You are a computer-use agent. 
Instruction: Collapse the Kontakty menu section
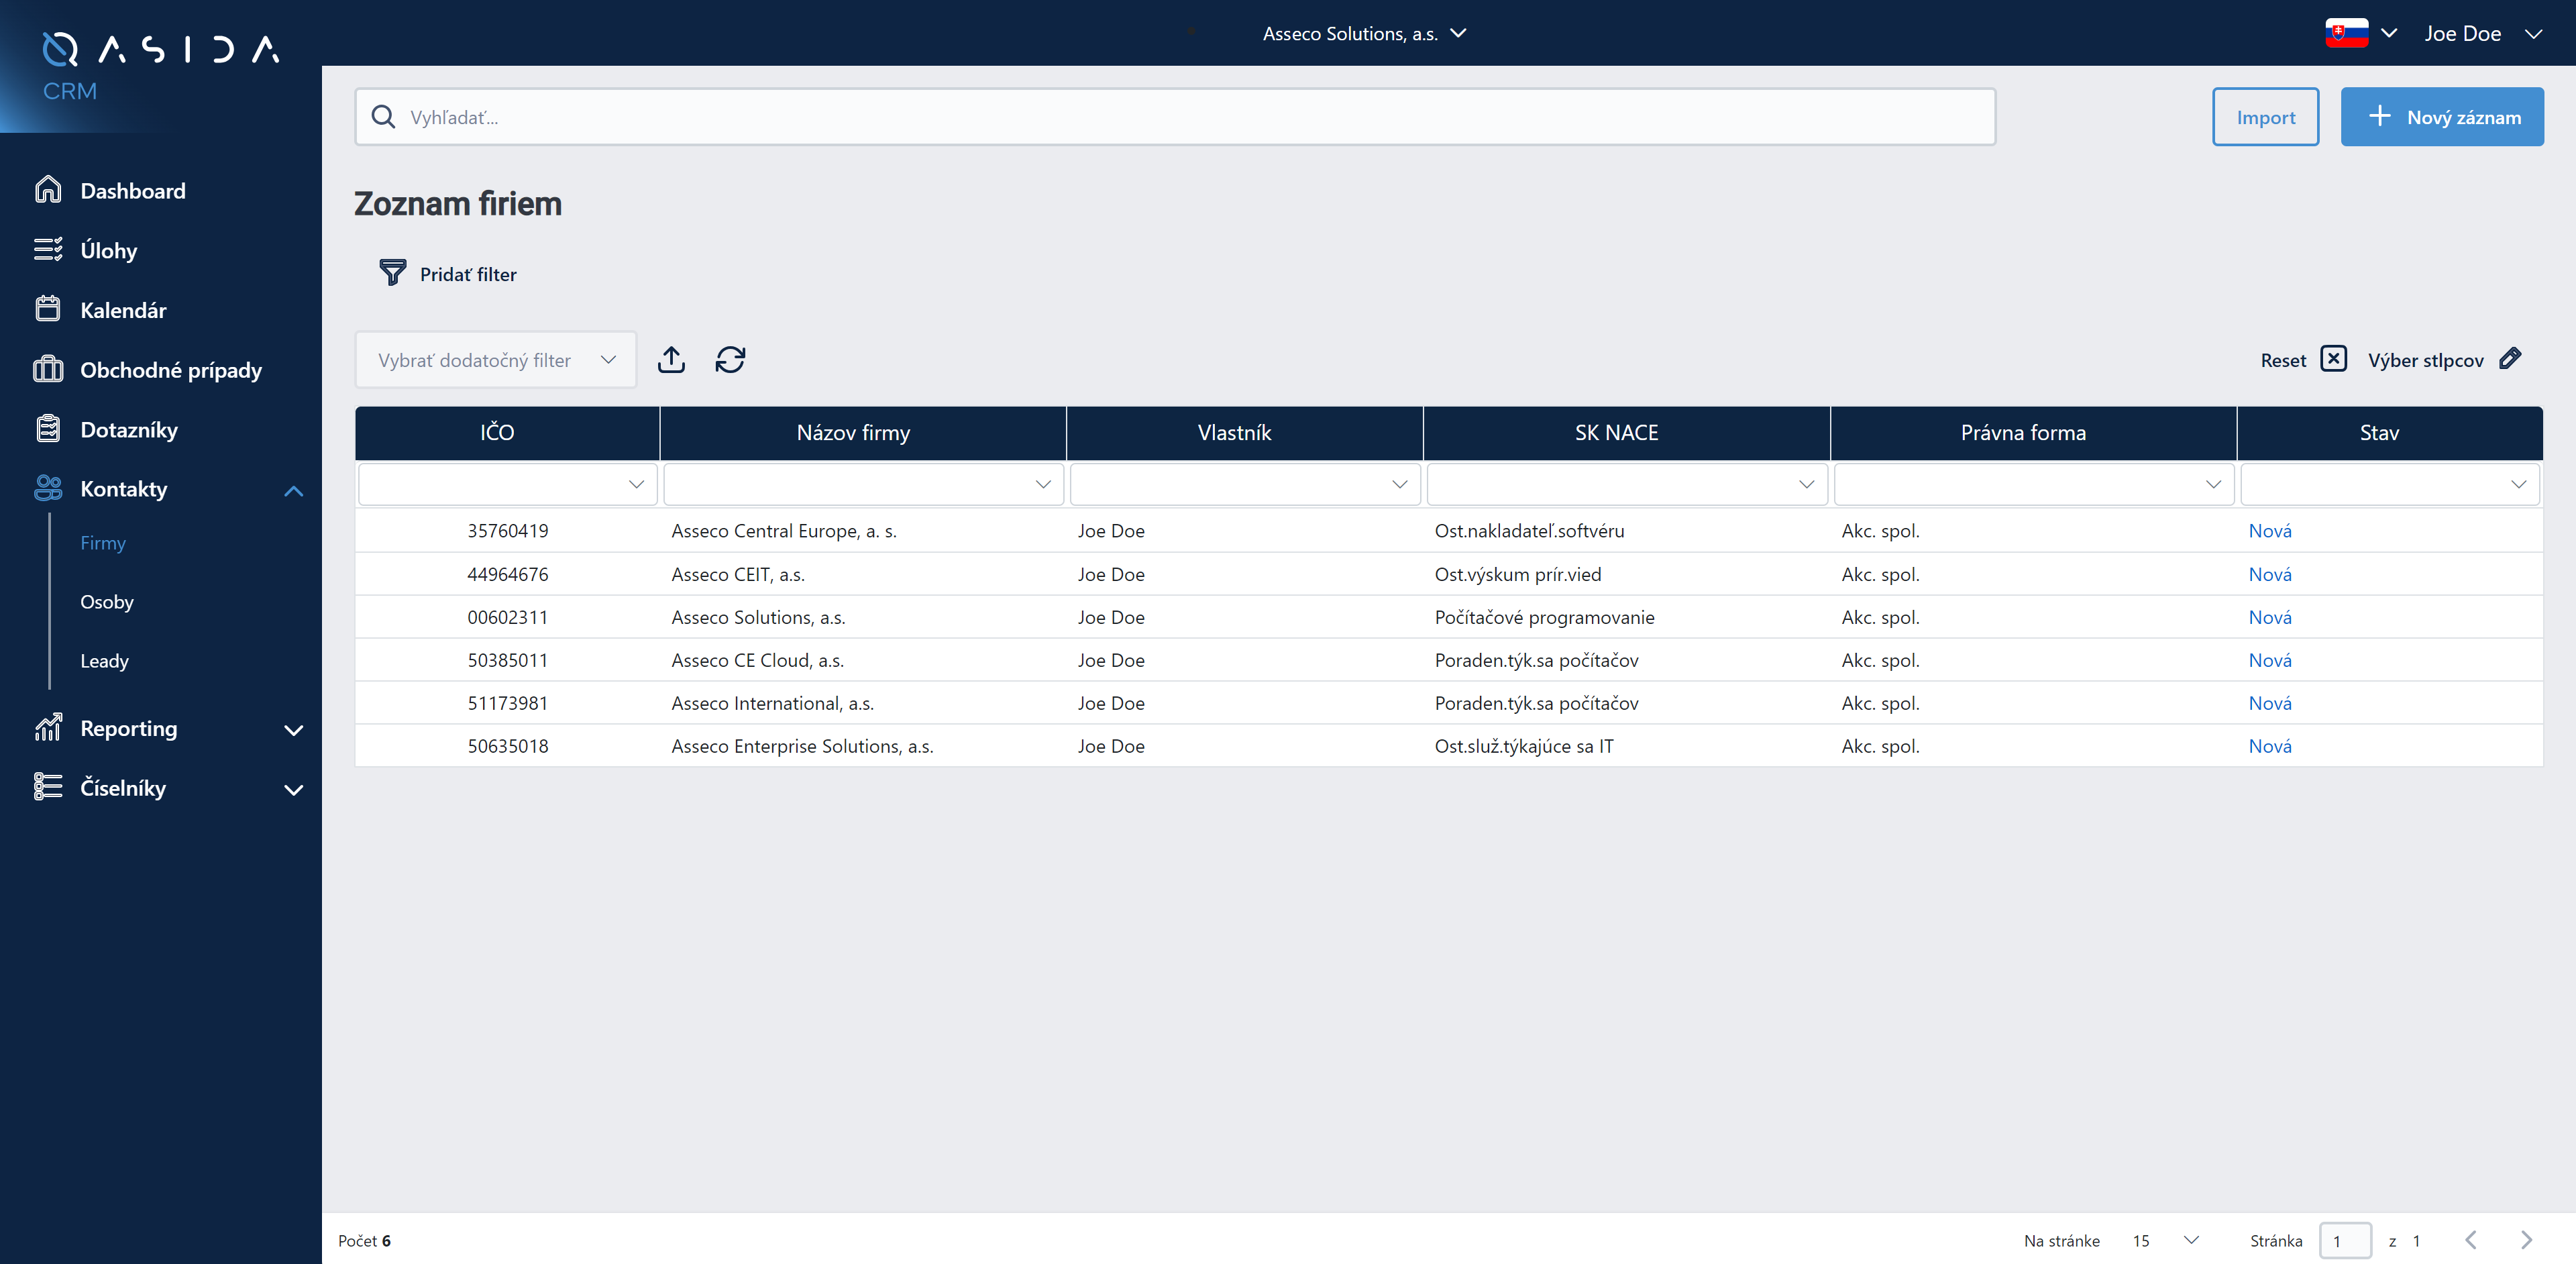coord(293,490)
